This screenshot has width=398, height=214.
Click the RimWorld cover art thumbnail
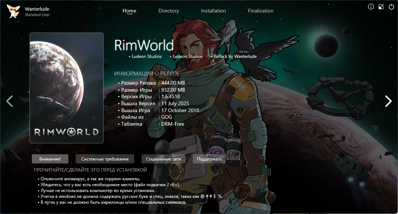(67, 88)
